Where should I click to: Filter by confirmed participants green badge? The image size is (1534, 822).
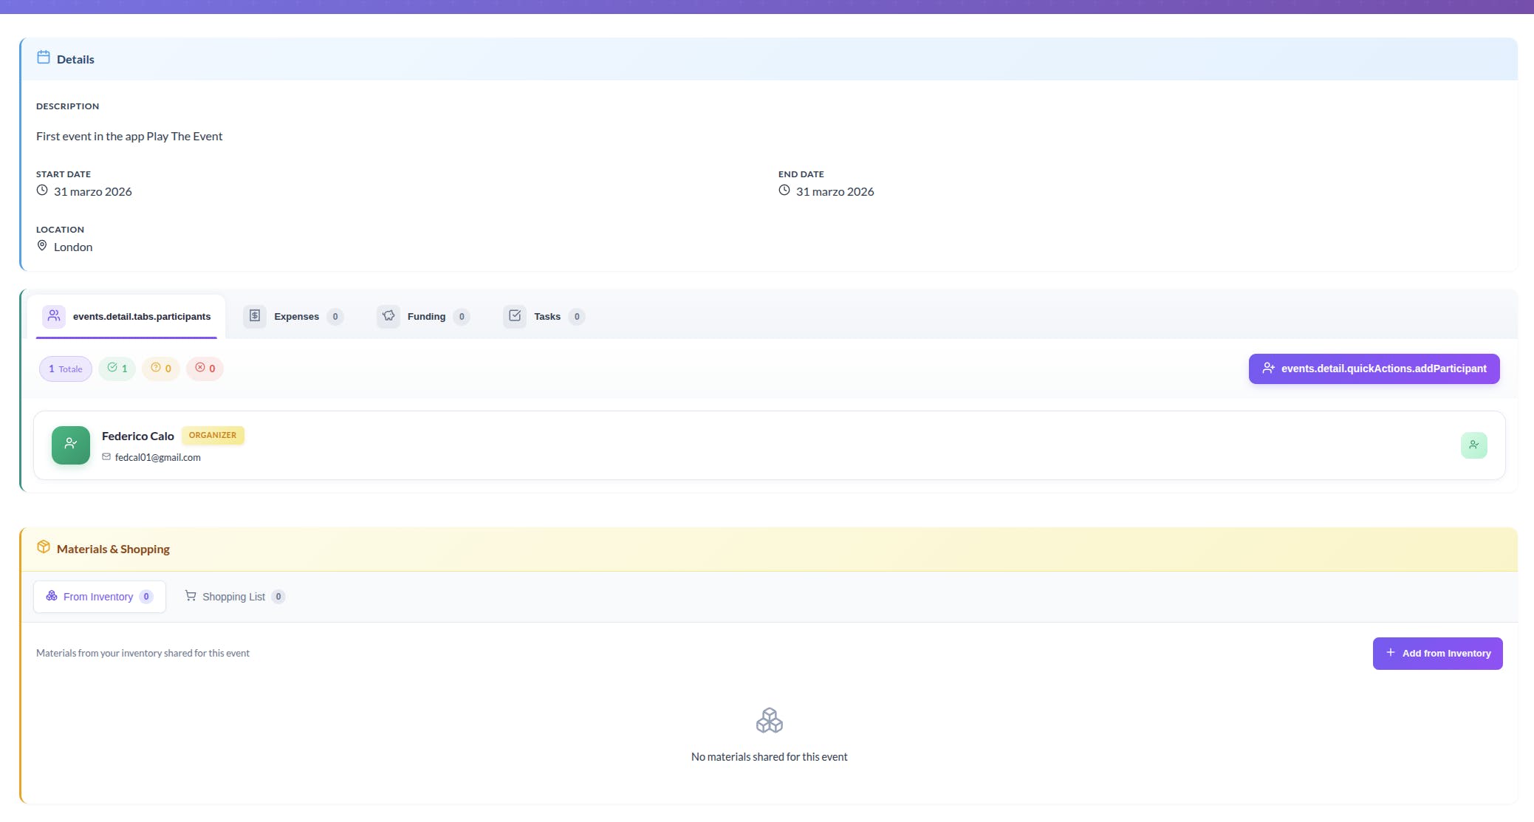[x=117, y=369]
